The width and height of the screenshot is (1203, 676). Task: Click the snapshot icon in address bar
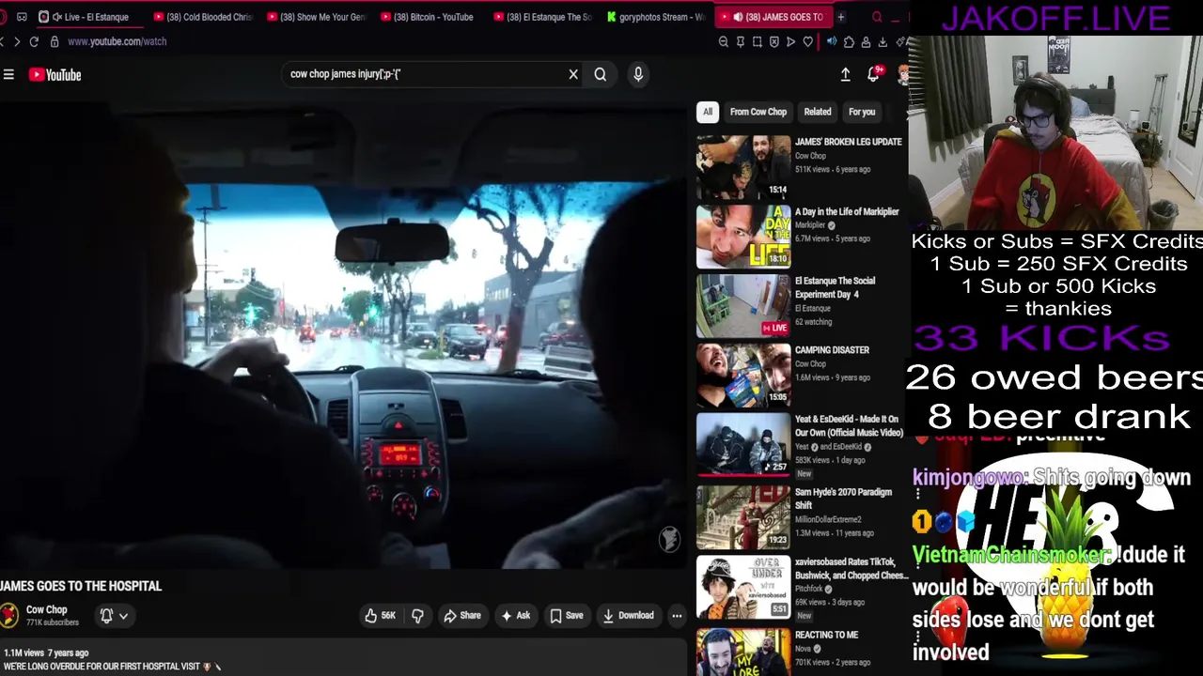(758, 41)
